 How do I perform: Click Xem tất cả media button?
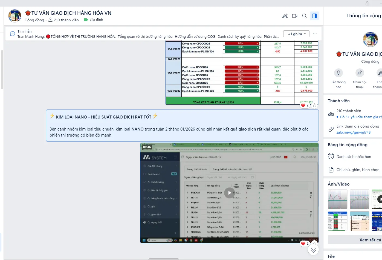pos(370,240)
